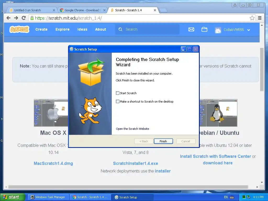Image resolution: width=268 pixels, height=201 pixels.
Task: Click the EN language indicator
Action: pos(226,197)
